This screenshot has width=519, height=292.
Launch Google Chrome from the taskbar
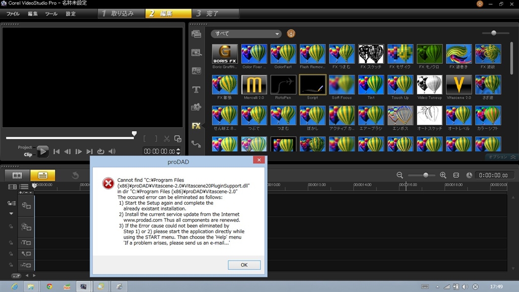(x=49, y=286)
